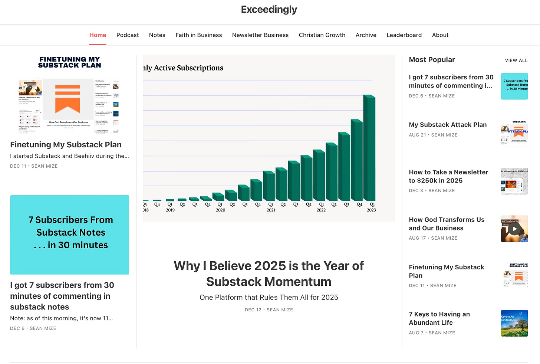Viewport: 540px width, 364px height.
Task: Select the Home tab
Action: pyautogui.click(x=98, y=35)
